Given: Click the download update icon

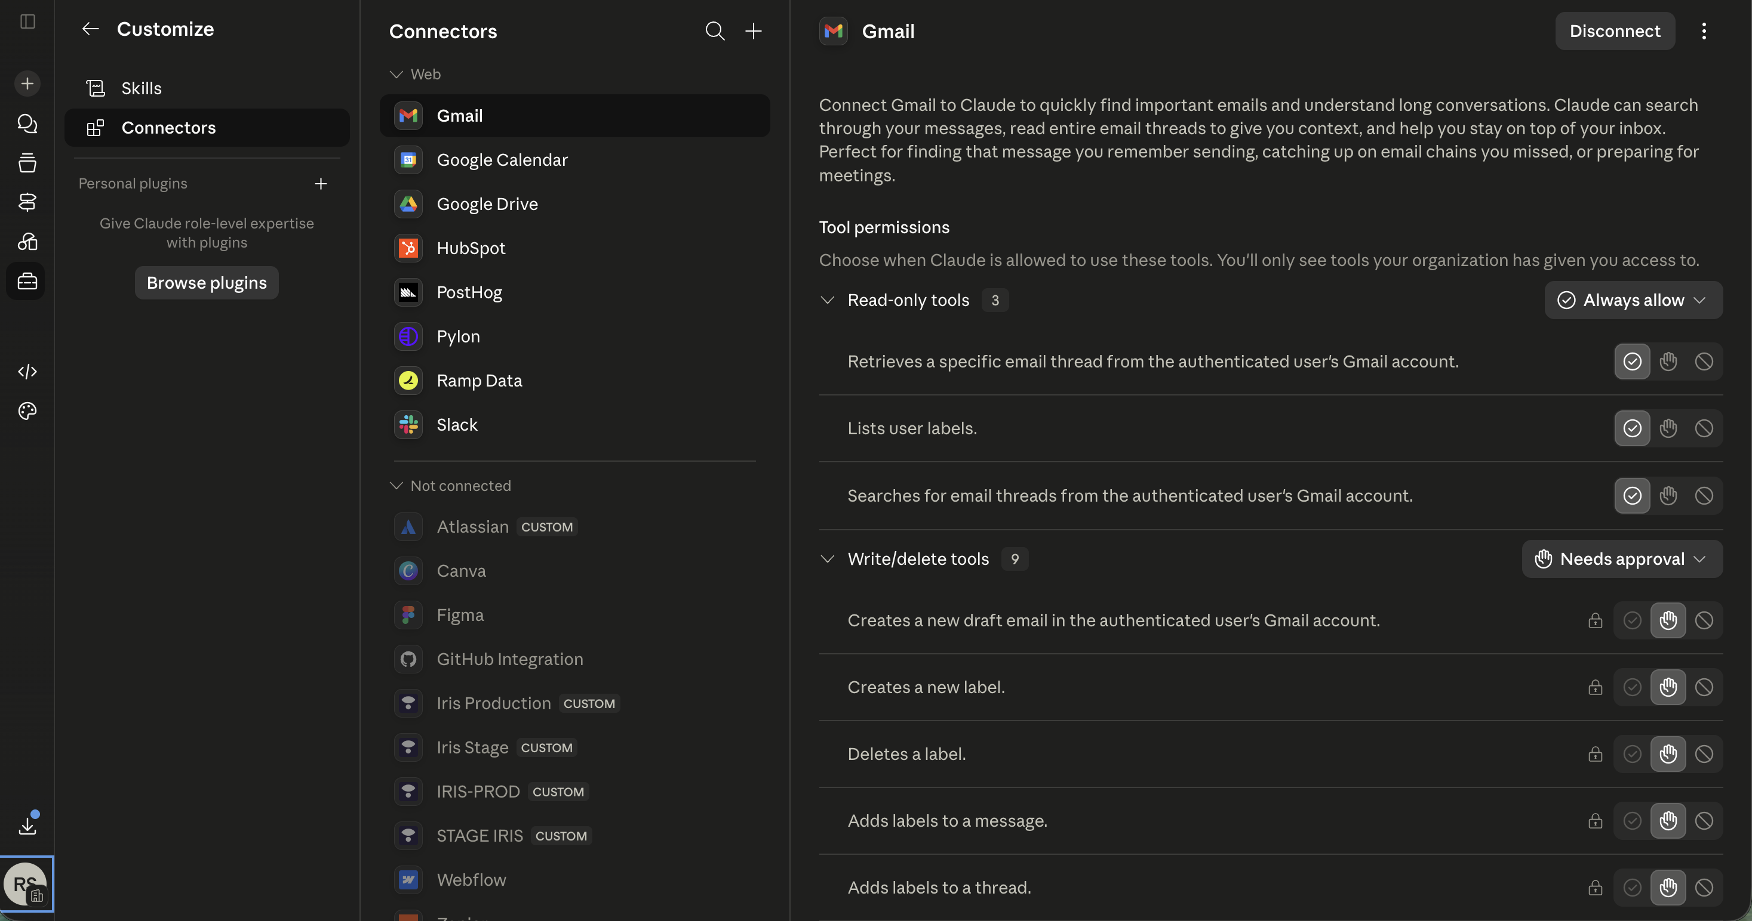Looking at the screenshot, I should pyautogui.click(x=27, y=825).
